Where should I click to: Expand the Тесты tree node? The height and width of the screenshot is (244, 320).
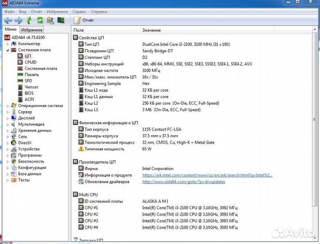pos(8,180)
